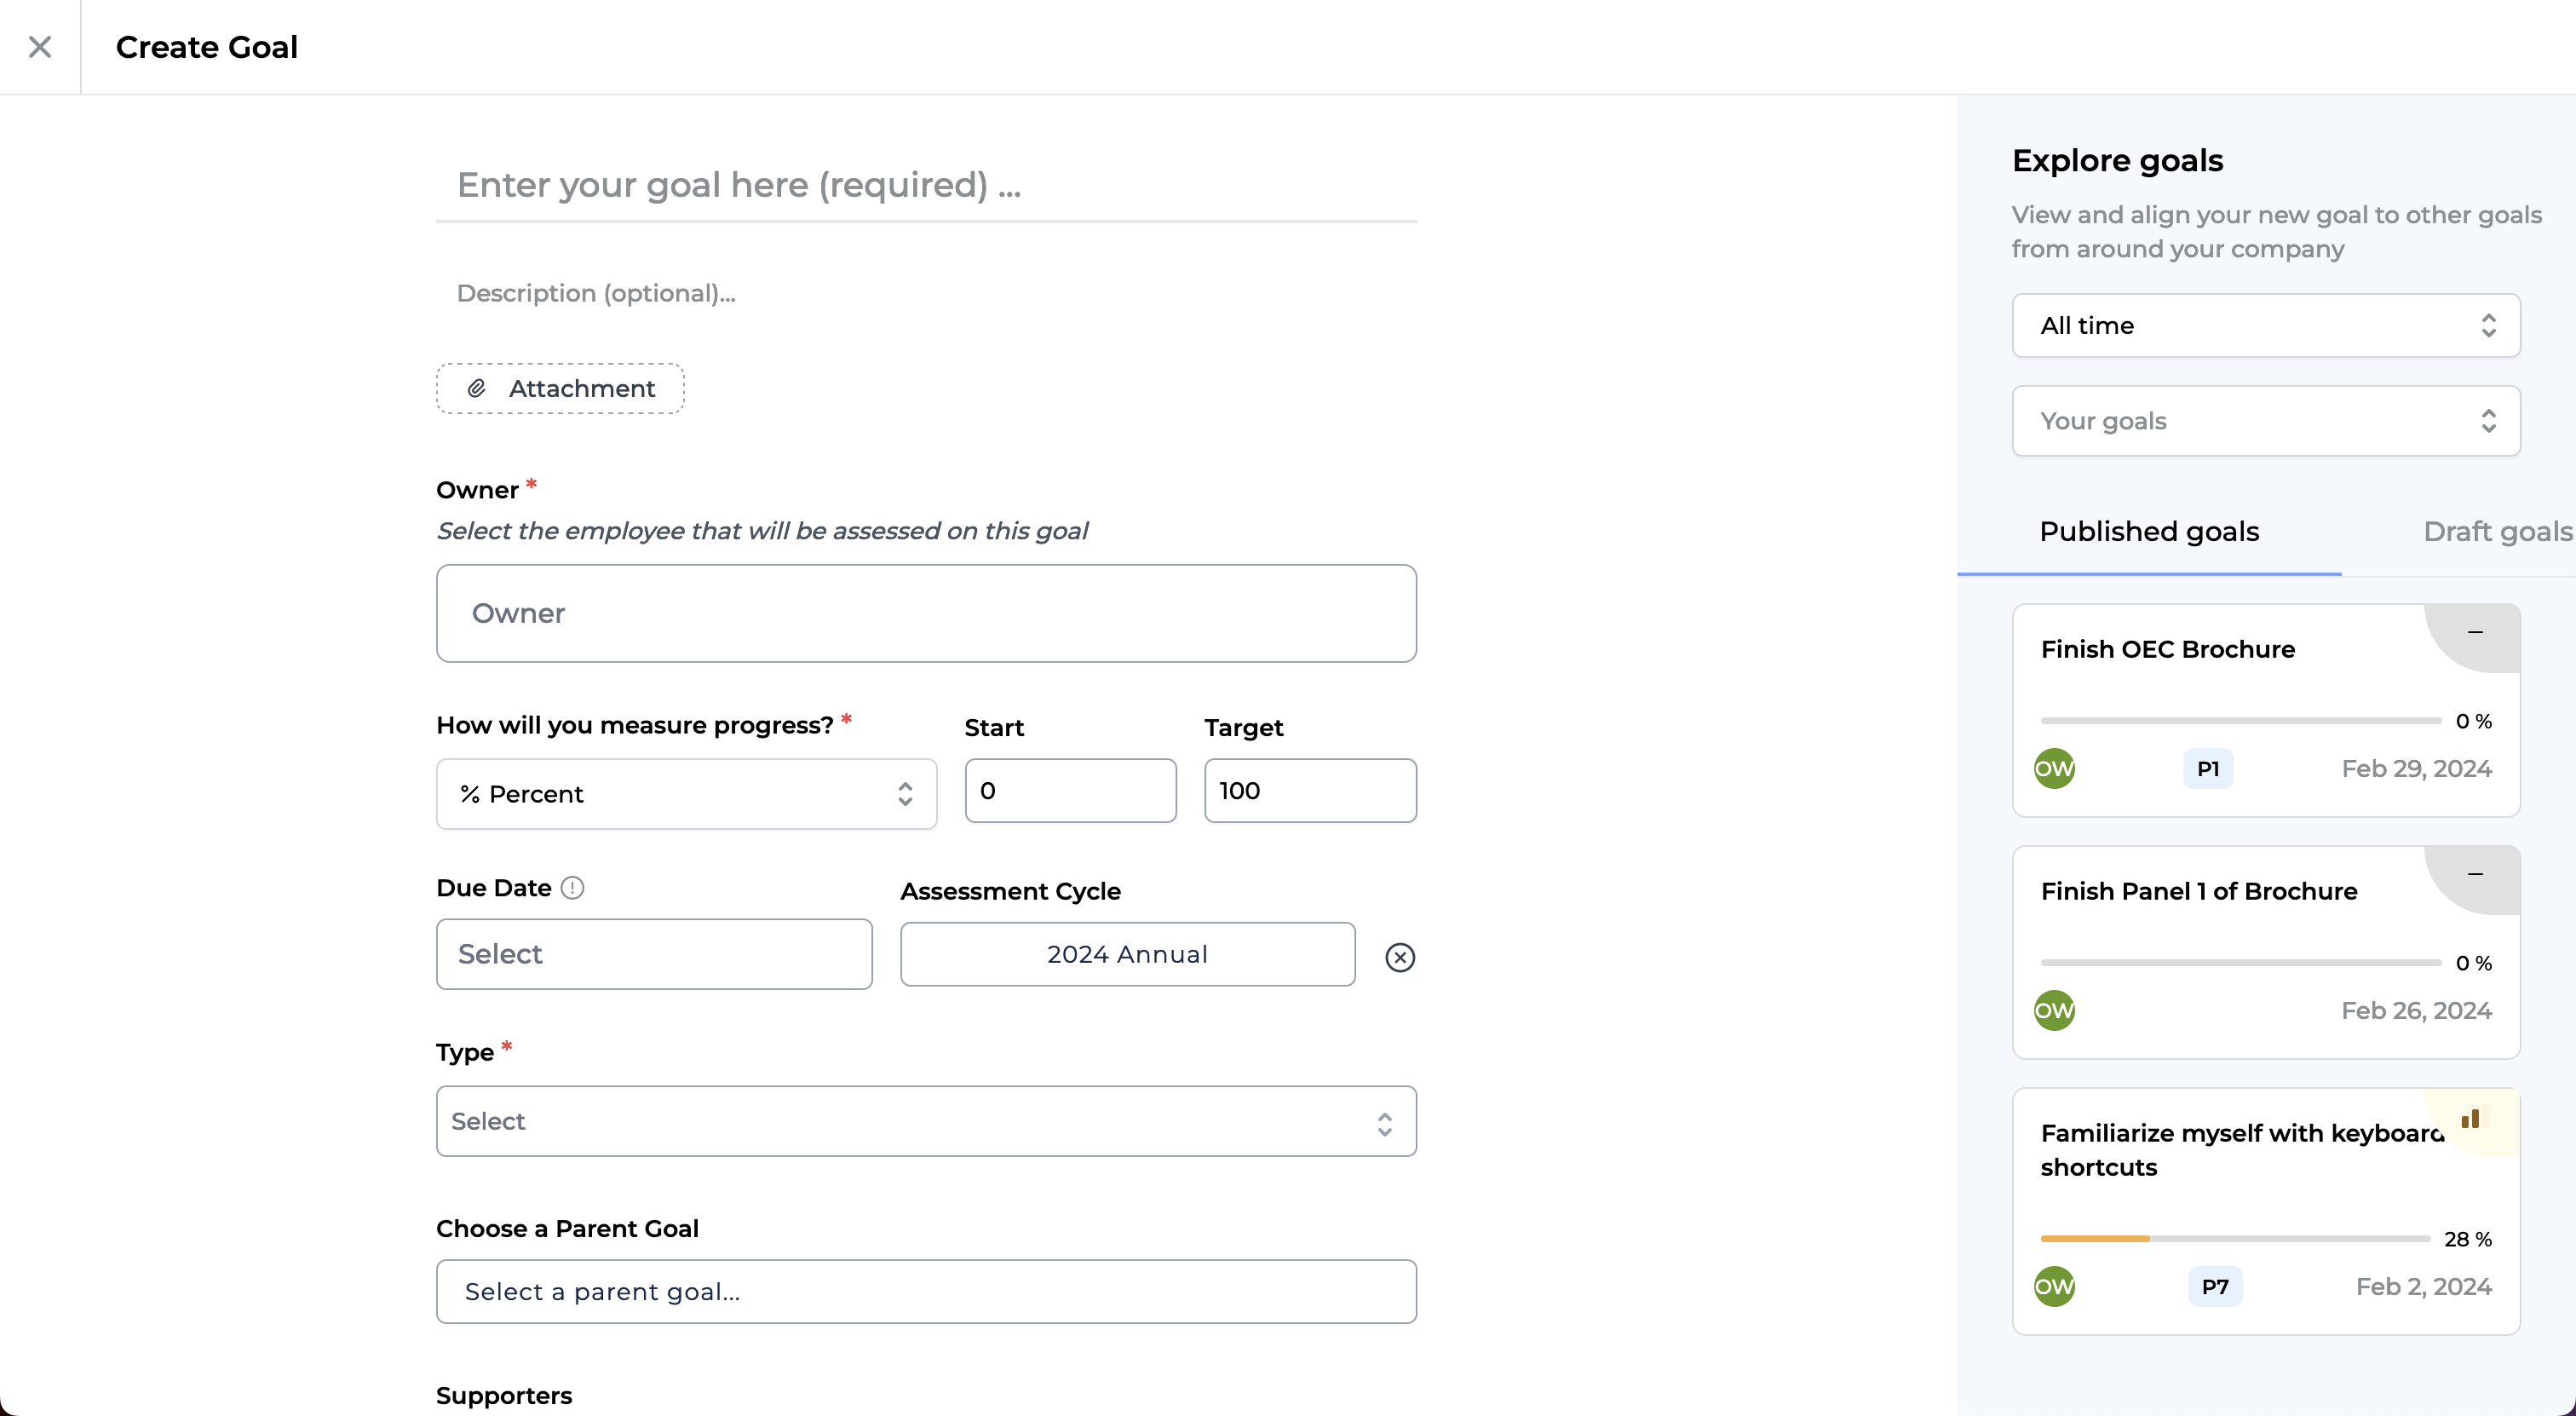Click the Select a parent goal field
Screen dimensions: 2576x1416
[925, 1292]
